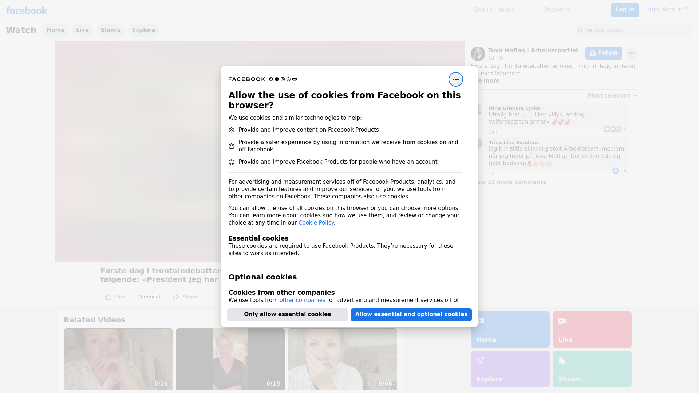Viewport: 699px width, 393px height.
Task: Focus the Search videos field
Action: tap(633, 30)
